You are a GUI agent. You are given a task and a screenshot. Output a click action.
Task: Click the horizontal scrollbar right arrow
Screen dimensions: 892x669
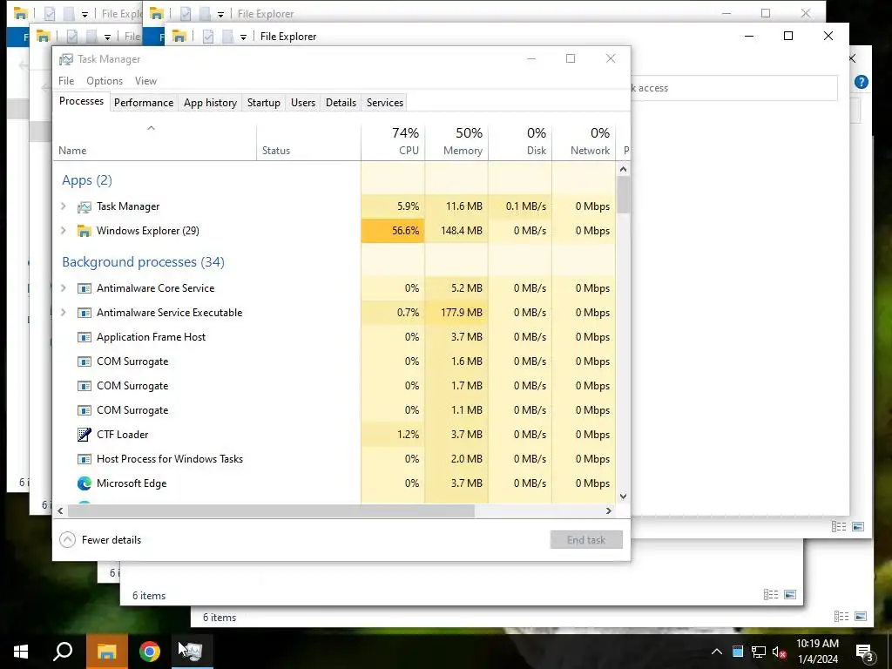(609, 510)
